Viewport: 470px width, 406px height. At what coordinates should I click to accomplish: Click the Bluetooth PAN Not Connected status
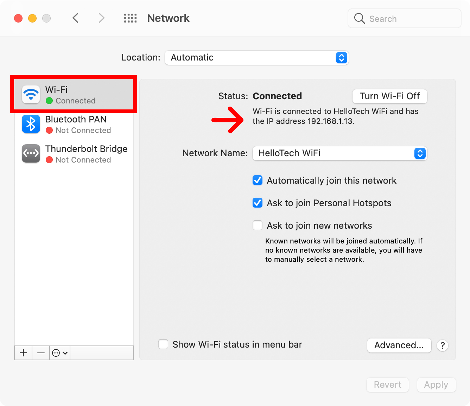pos(78,131)
